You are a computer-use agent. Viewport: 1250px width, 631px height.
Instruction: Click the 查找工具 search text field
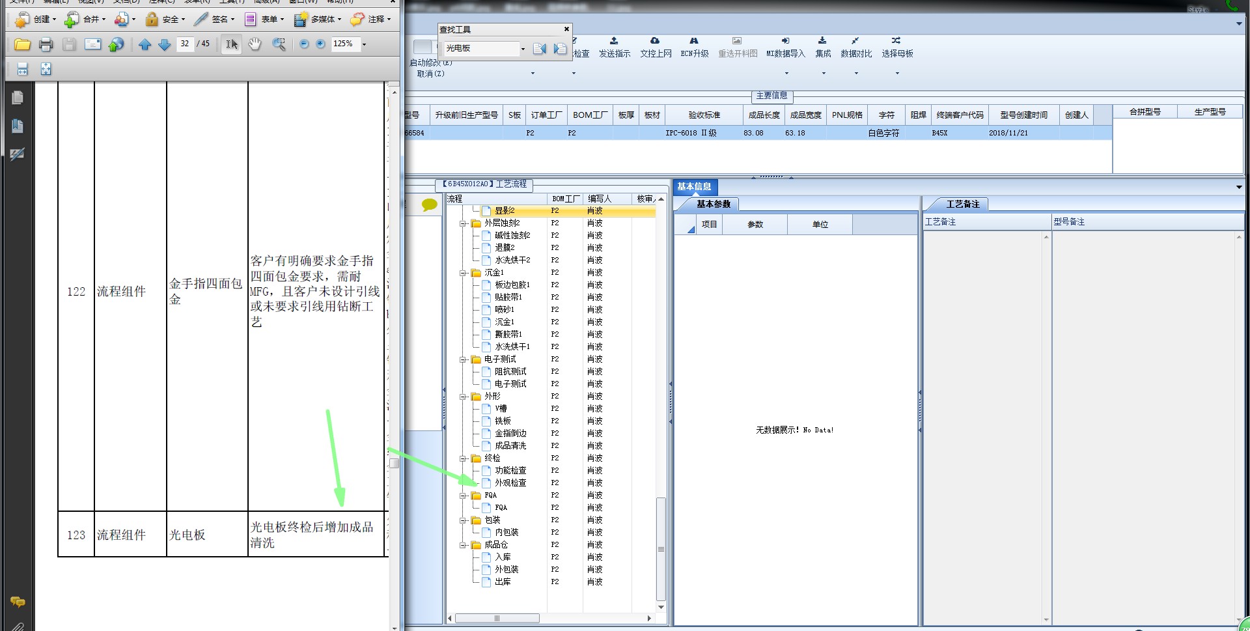click(x=480, y=49)
